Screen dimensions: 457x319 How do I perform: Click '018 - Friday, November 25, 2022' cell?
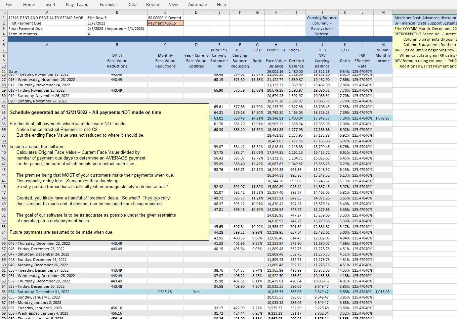pyautogui.click(x=47, y=90)
